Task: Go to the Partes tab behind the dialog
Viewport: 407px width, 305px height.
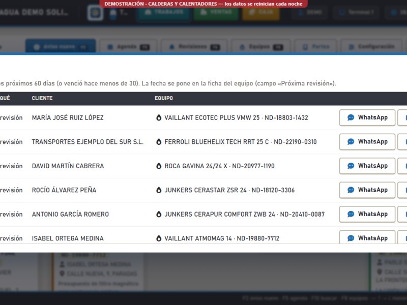Action: (x=315, y=47)
